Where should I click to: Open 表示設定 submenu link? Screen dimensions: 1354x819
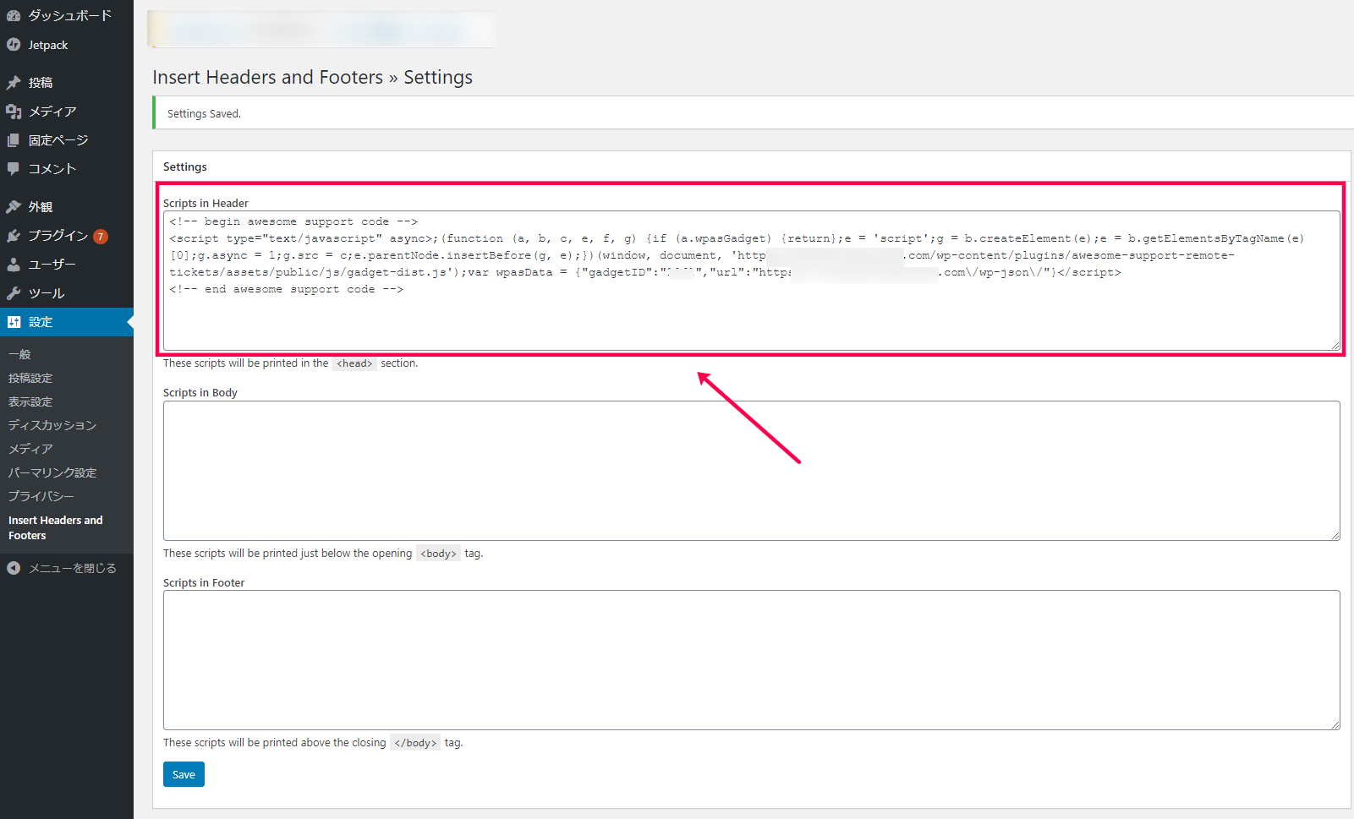[x=30, y=401]
